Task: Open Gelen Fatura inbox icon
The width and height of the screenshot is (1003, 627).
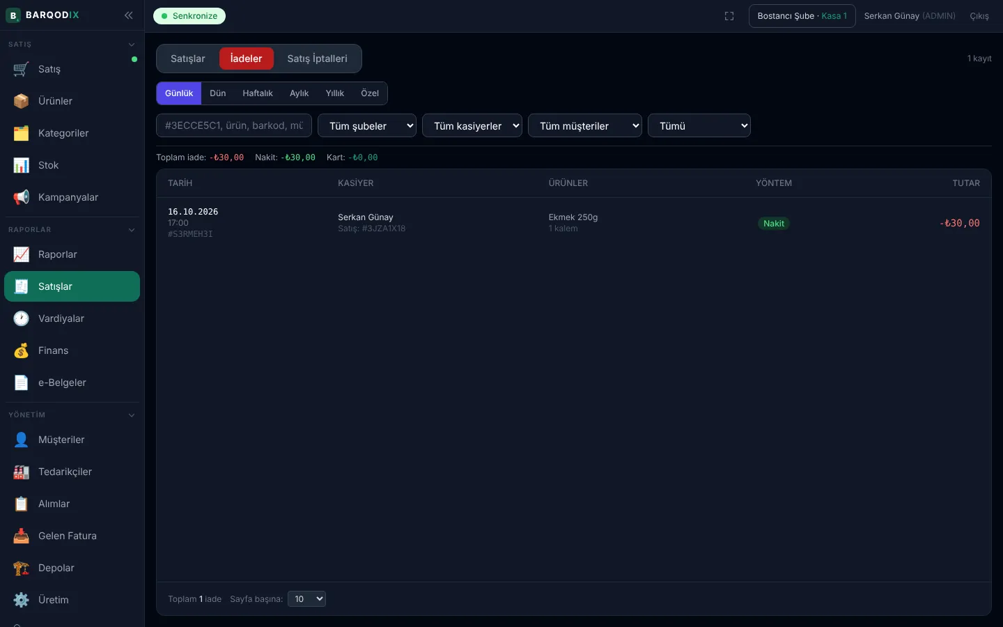Action: click(x=22, y=536)
